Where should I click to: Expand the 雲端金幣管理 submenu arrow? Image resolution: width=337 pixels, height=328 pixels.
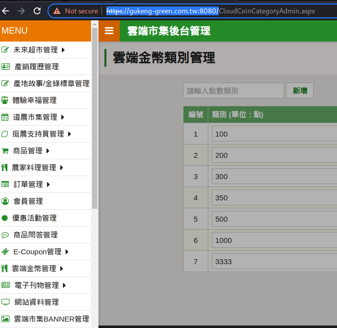point(61,269)
